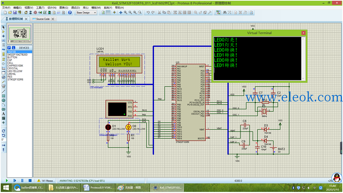This screenshot has width=343, height=193.
Task: Switch to the Proteus8.9 VSM taskbar item
Action: [98, 188]
